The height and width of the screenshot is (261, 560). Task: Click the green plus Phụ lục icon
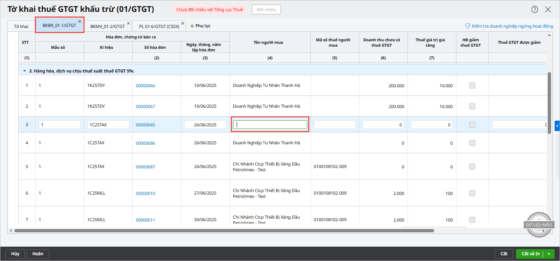click(192, 26)
